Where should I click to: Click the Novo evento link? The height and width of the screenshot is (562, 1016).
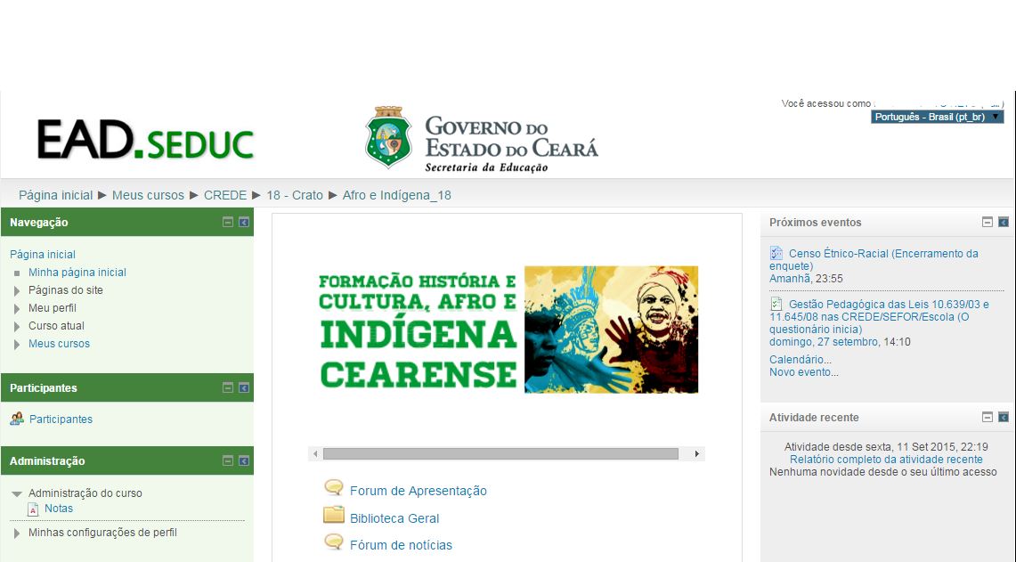(804, 372)
